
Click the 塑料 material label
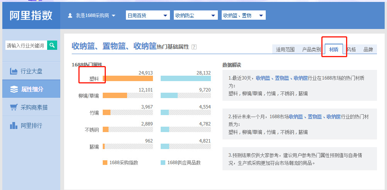click(94, 79)
